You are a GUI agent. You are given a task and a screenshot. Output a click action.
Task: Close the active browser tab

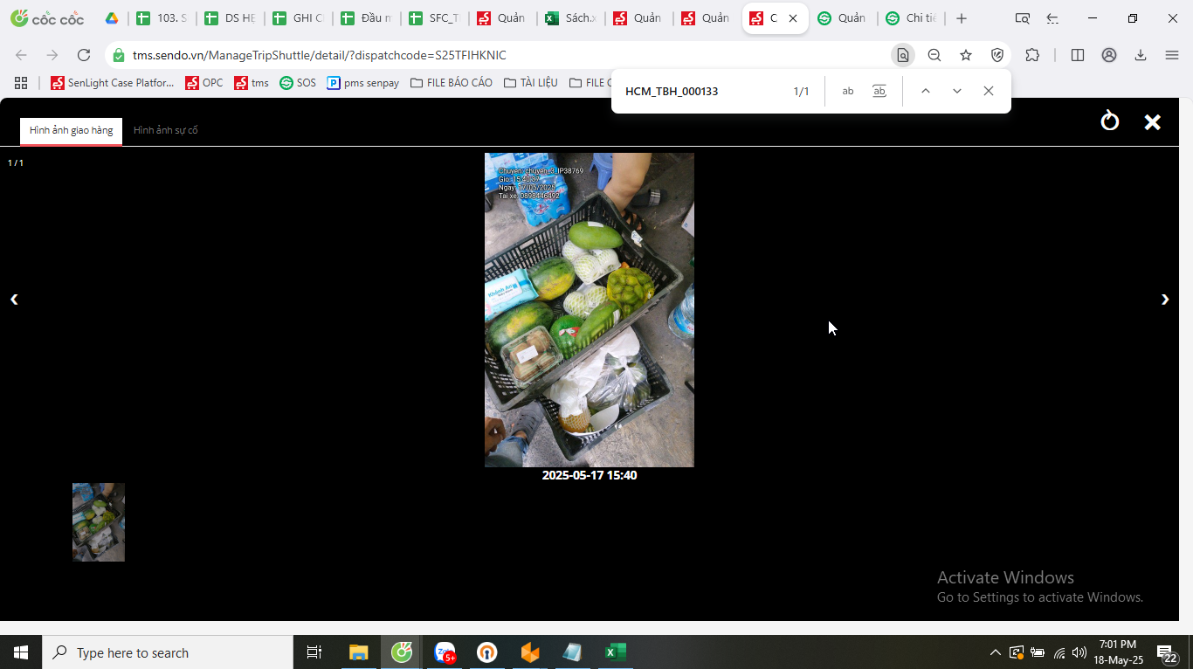(793, 18)
